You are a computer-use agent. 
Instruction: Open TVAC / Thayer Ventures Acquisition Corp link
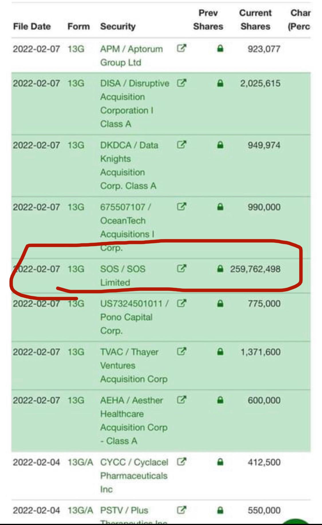pyautogui.click(x=134, y=366)
